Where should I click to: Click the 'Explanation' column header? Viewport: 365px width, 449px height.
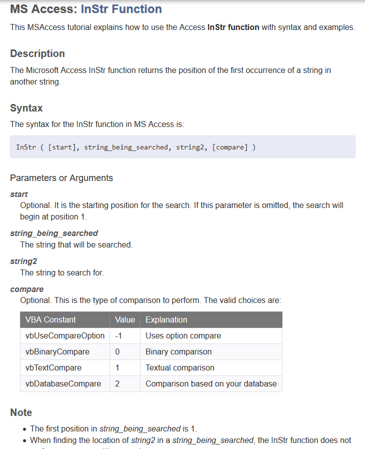click(166, 319)
